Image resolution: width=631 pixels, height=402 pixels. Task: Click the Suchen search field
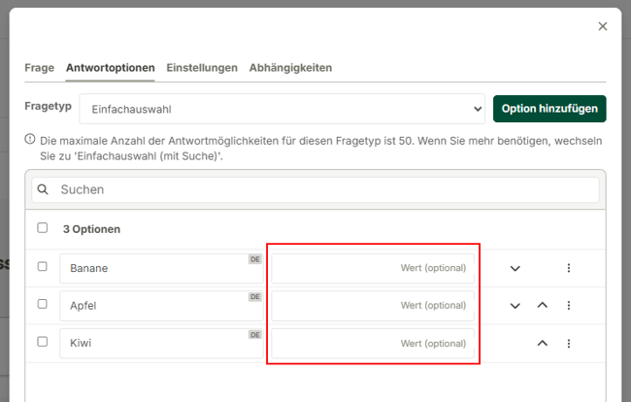[x=315, y=189]
